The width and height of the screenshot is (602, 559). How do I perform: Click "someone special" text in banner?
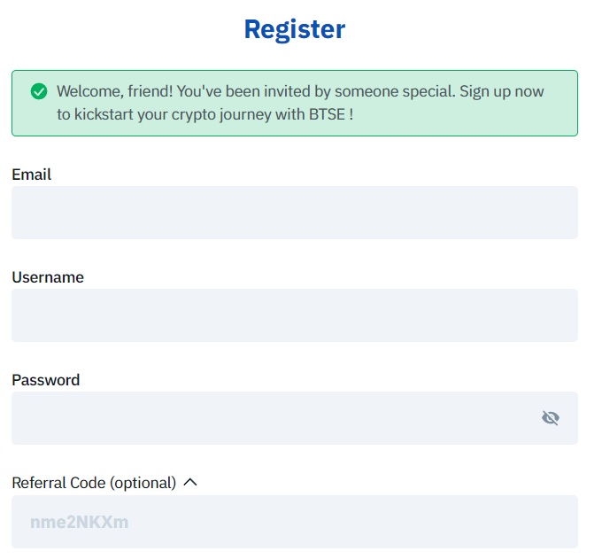[395, 92]
